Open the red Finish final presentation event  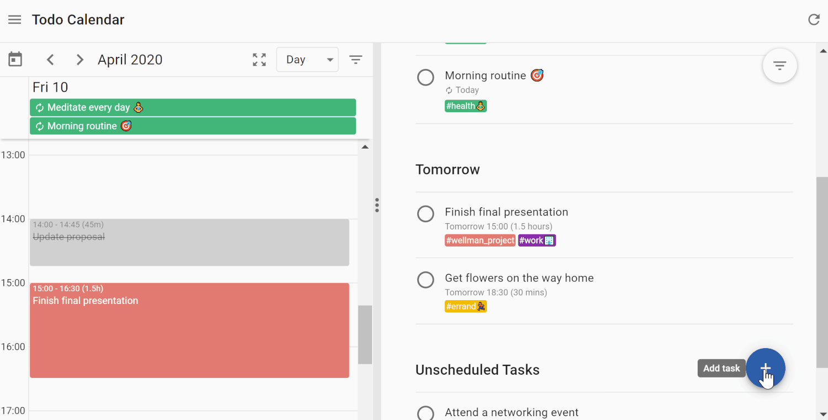click(189, 330)
